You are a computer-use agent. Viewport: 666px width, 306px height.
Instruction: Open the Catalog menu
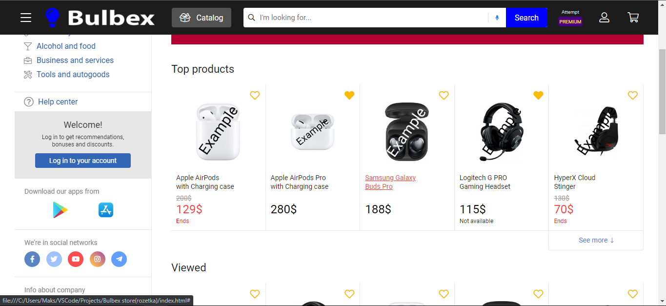[x=202, y=18]
